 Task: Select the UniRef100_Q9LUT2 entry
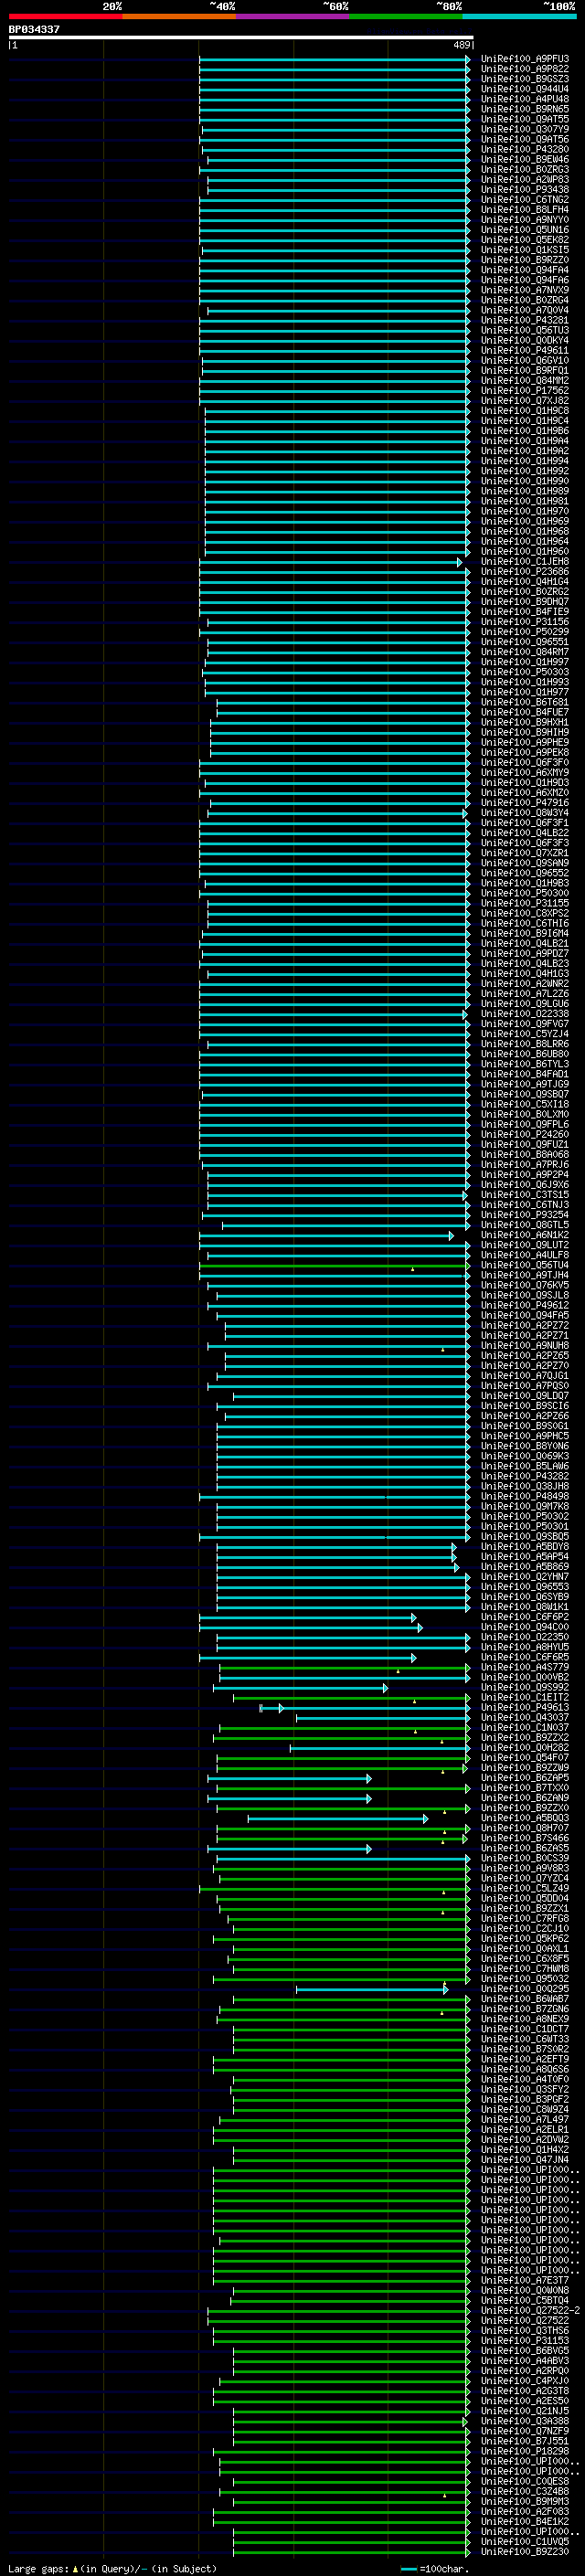(525, 1245)
